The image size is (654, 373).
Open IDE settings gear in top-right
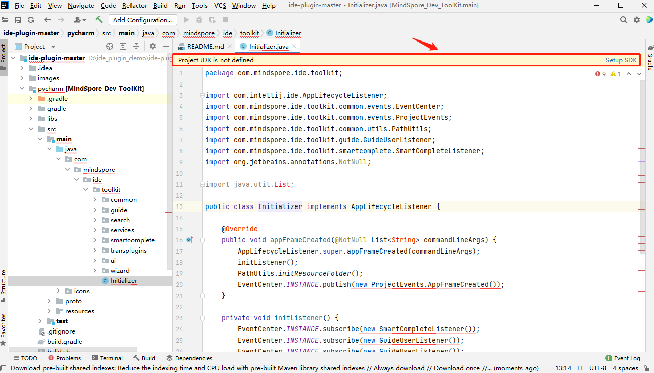[x=637, y=20]
